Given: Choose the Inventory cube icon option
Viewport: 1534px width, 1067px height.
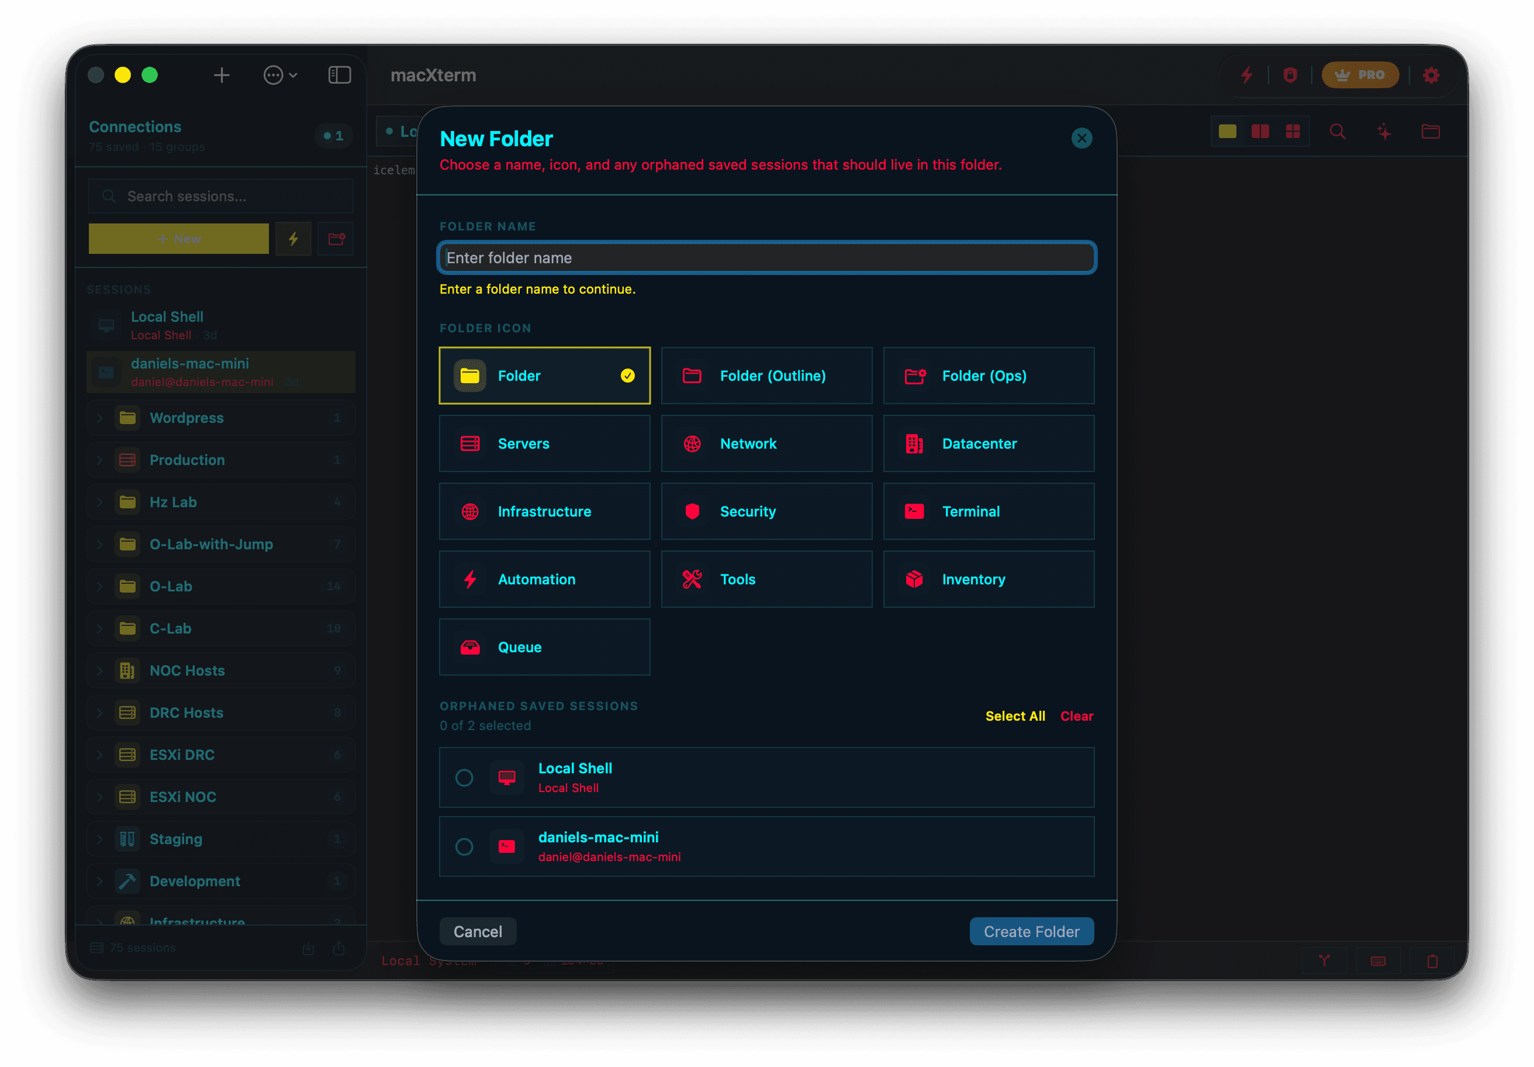Looking at the screenshot, I should (988, 579).
